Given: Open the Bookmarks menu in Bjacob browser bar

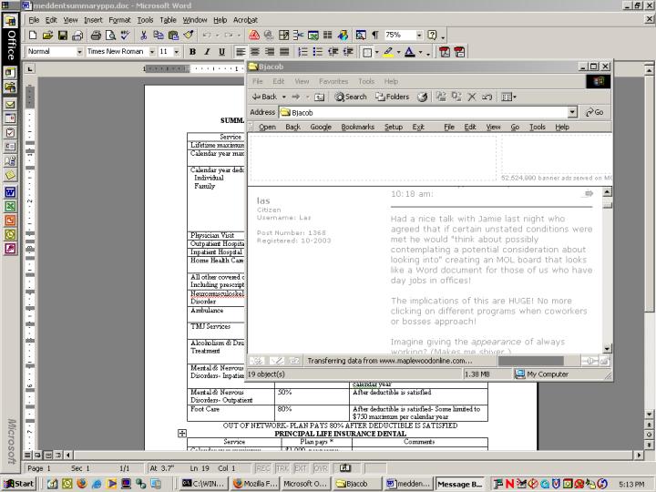Looking at the screenshot, I should point(358,128).
